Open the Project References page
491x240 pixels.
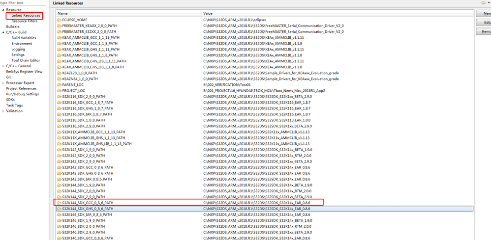tap(21, 88)
